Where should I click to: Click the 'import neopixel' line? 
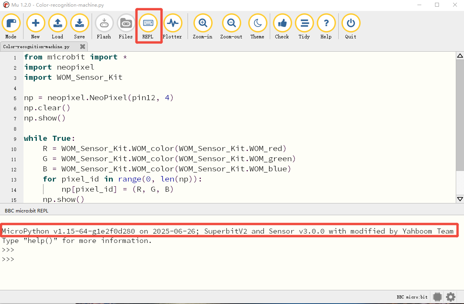(59, 67)
